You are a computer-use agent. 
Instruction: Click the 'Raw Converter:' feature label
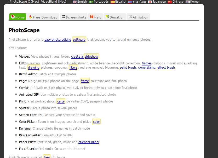(x=30, y=135)
